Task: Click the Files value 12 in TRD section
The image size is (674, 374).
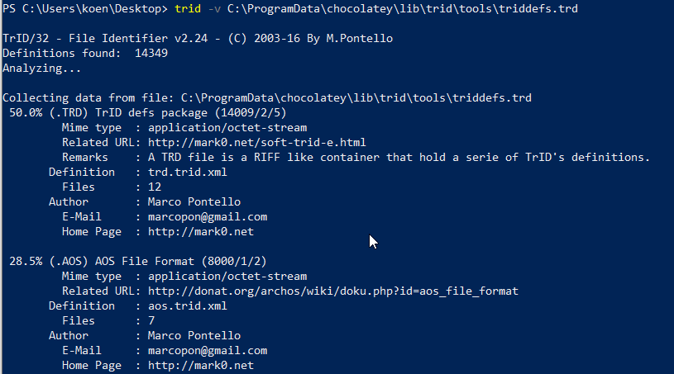Action: pos(155,187)
